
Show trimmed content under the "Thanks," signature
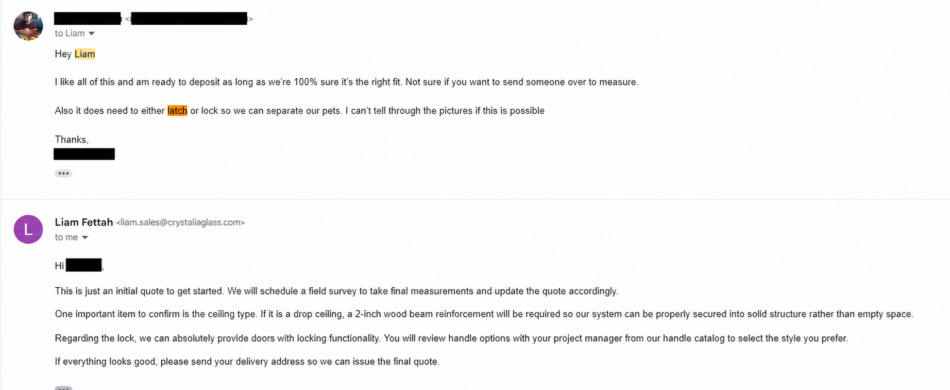pos(63,173)
